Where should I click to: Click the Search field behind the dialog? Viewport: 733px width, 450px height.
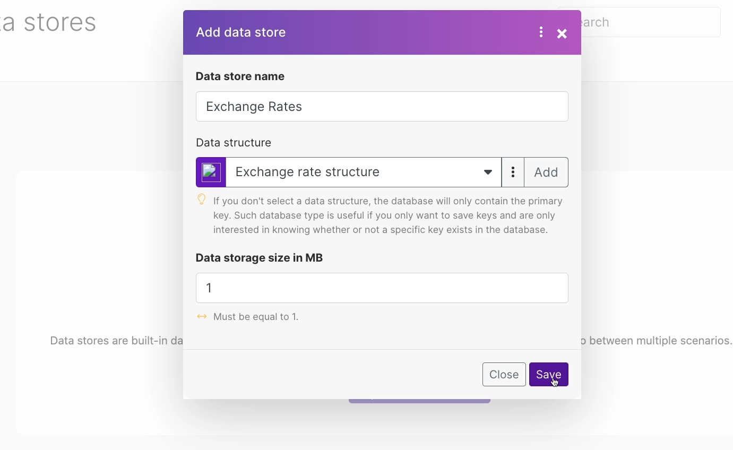(651, 22)
